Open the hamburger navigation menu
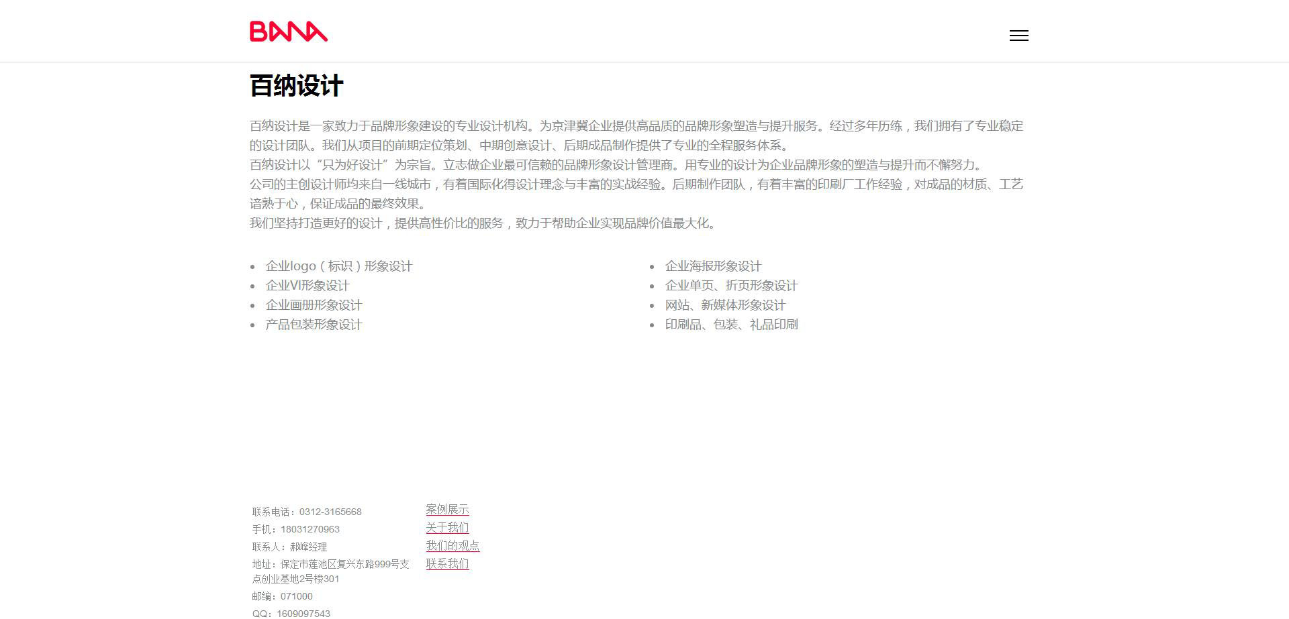Screen dimensions: 1289x619 point(1018,36)
